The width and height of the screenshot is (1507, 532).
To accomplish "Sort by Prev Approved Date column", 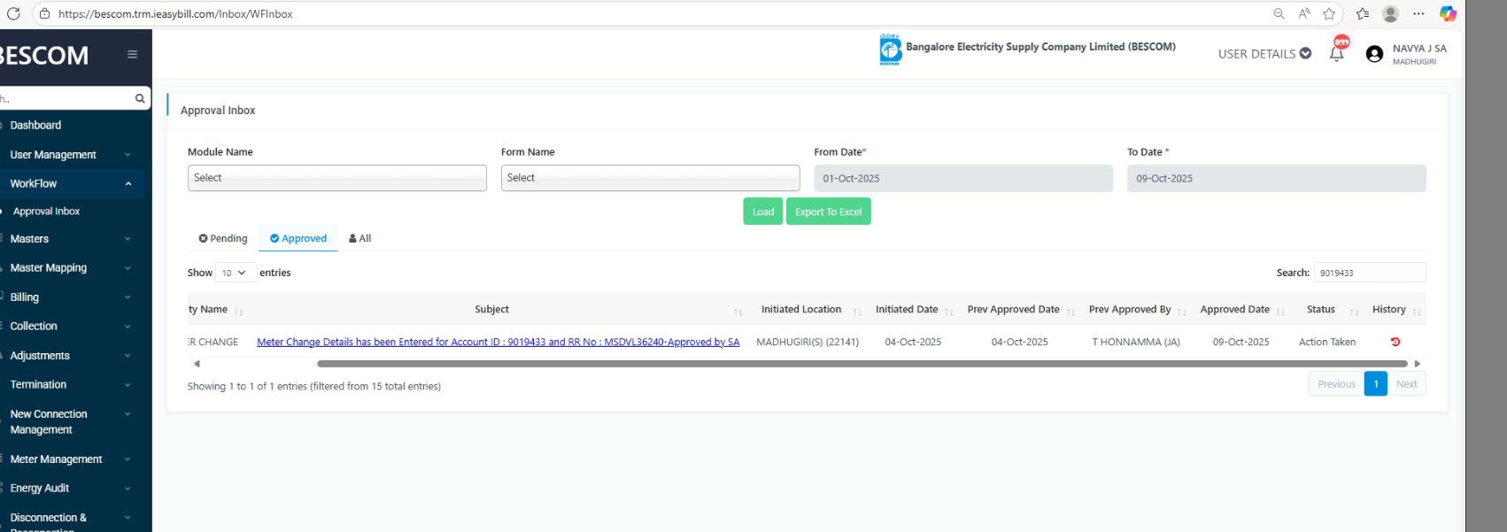I will pyautogui.click(x=1070, y=312).
